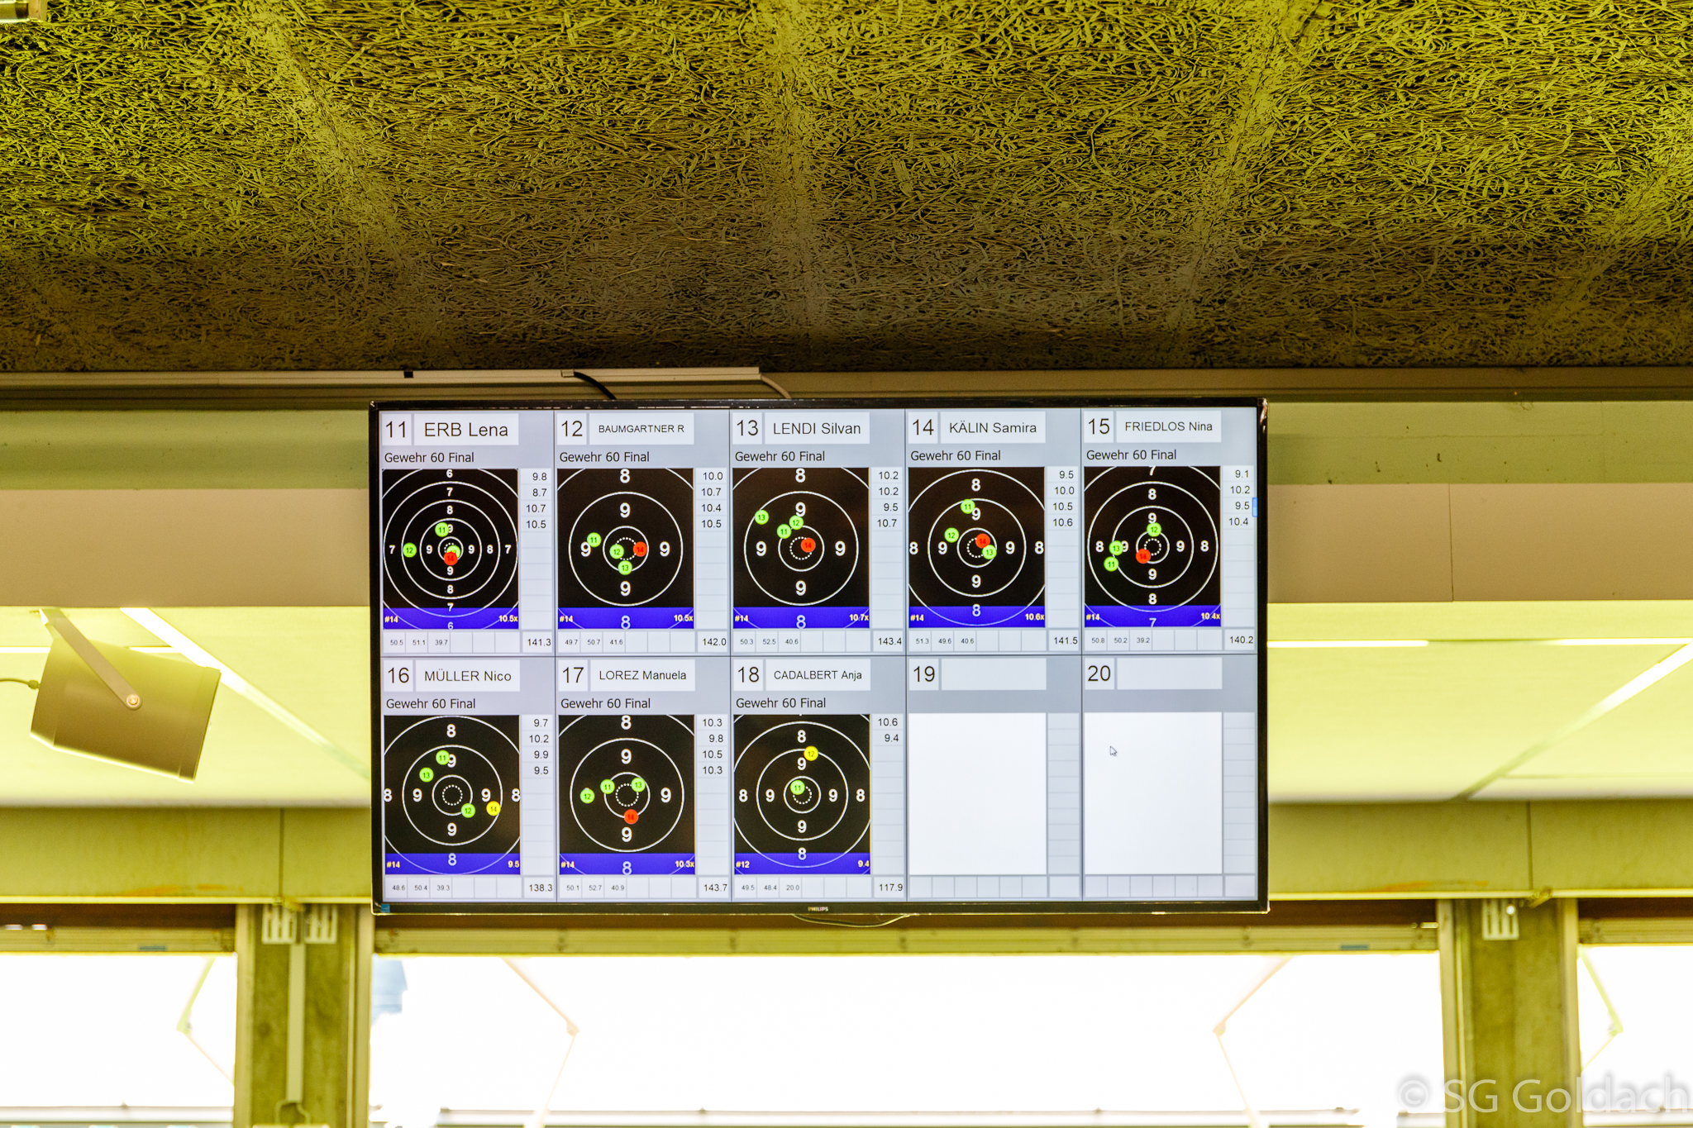This screenshot has height=1128, width=1693.
Task: Click green shot marker 13 on LENDI Silvan target
Action: 761,517
